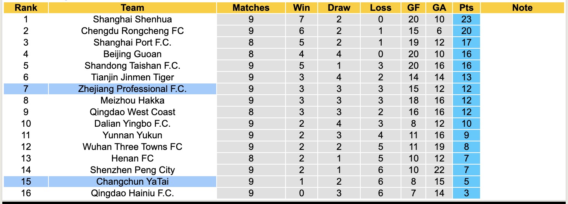
Task: Click the GF column header
Action: pyautogui.click(x=413, y=8)
